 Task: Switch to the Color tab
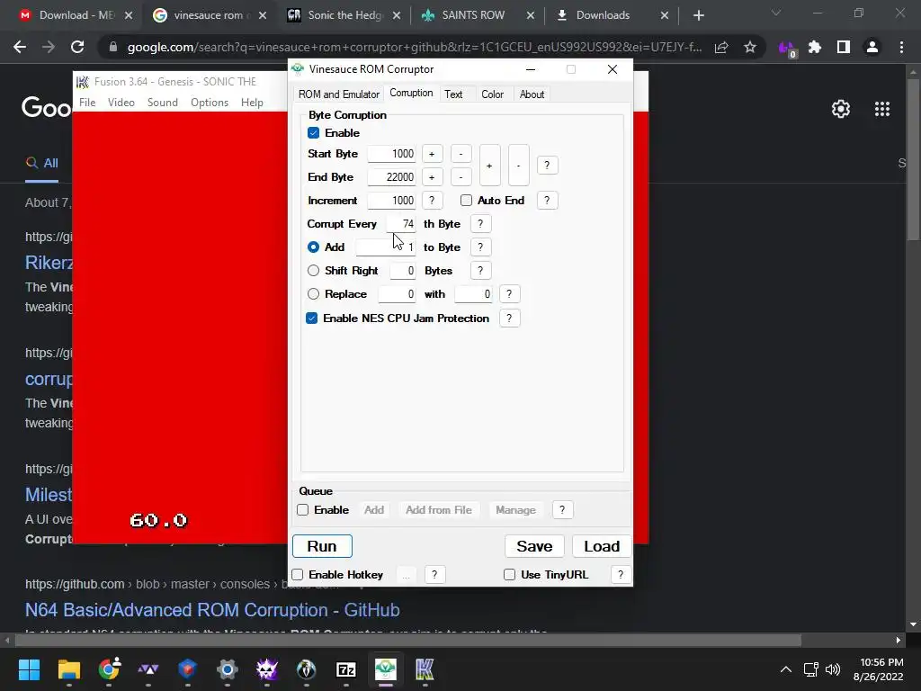[492, 94]
